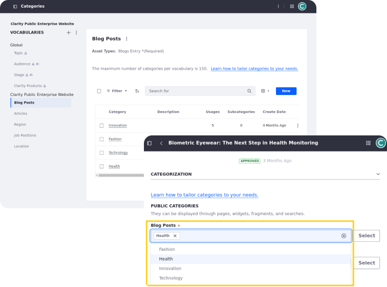Toggle sort direction of category list

(137, 91)
